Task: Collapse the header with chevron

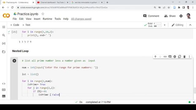Action: coord(190,25)
